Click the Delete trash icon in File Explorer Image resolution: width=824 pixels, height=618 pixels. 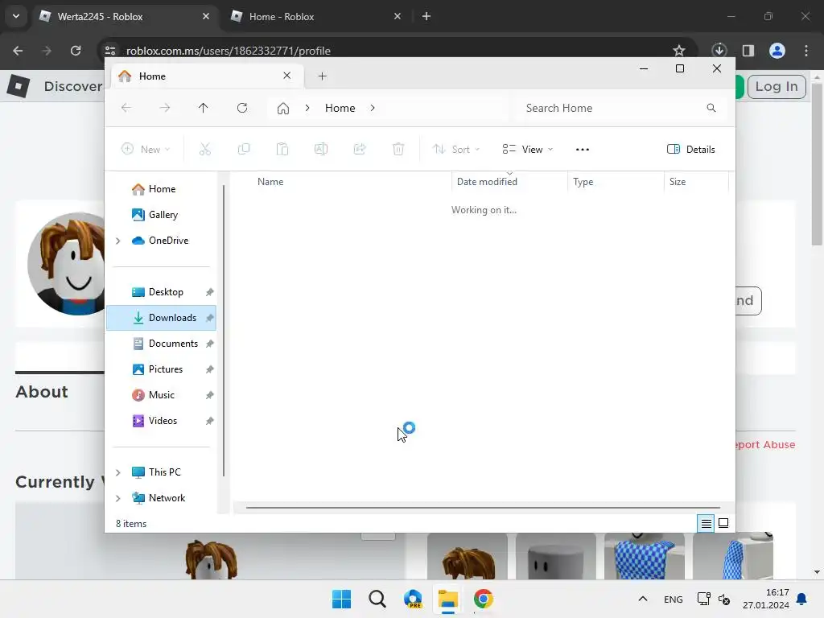coord(398,149)
